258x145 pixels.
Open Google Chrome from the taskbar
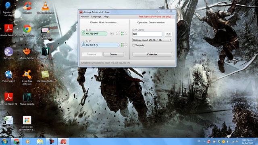click(x=17, y=141)
